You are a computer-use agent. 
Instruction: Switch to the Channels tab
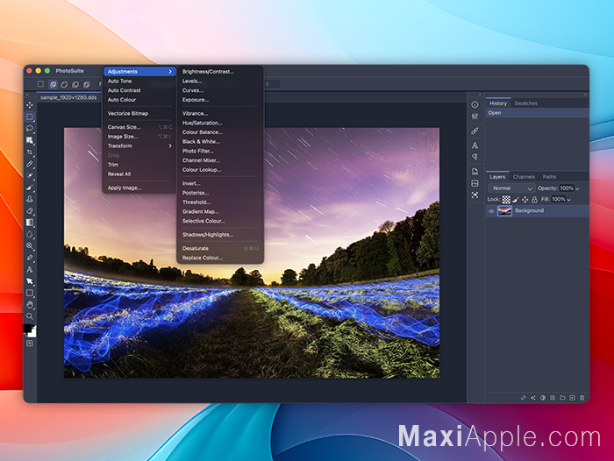click(524, 177)
